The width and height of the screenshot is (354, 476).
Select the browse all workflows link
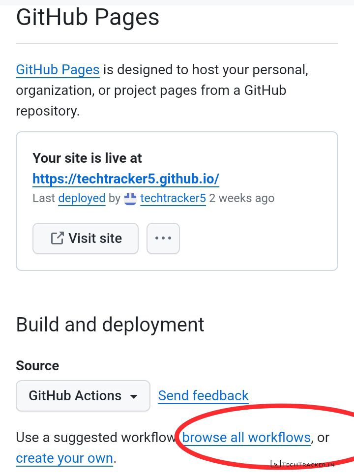point(246,437)
